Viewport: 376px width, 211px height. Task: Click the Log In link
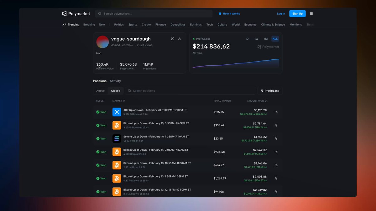281,14
